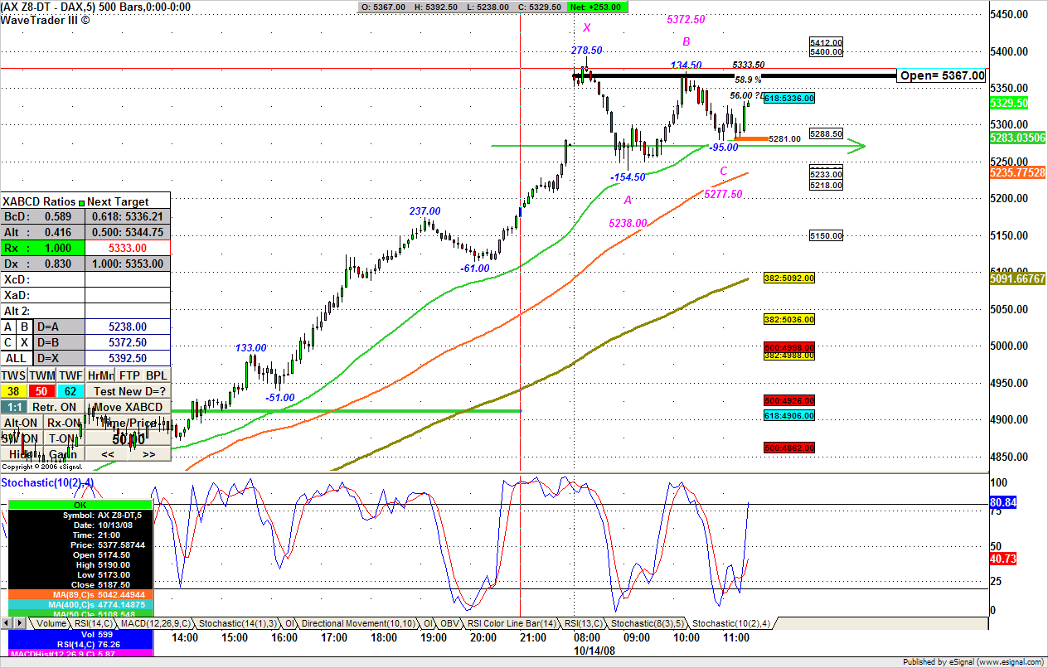Click the blue 80.84 stochastic value tag
The height and width of the screenshot is (668, 1048).
coord(1004,503)
